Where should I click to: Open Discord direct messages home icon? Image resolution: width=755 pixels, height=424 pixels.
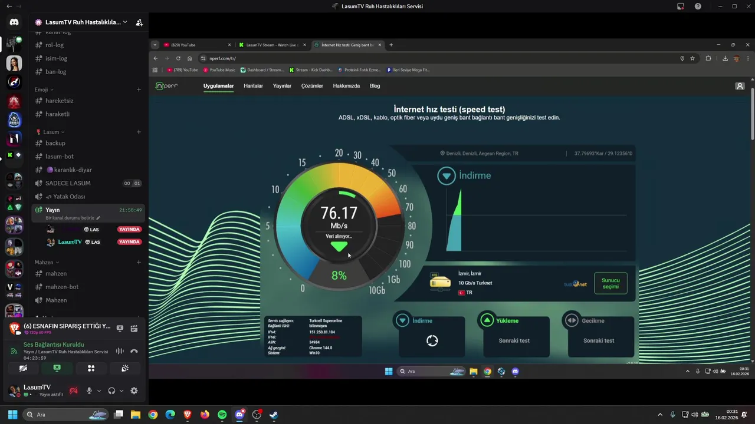[14, 22]
